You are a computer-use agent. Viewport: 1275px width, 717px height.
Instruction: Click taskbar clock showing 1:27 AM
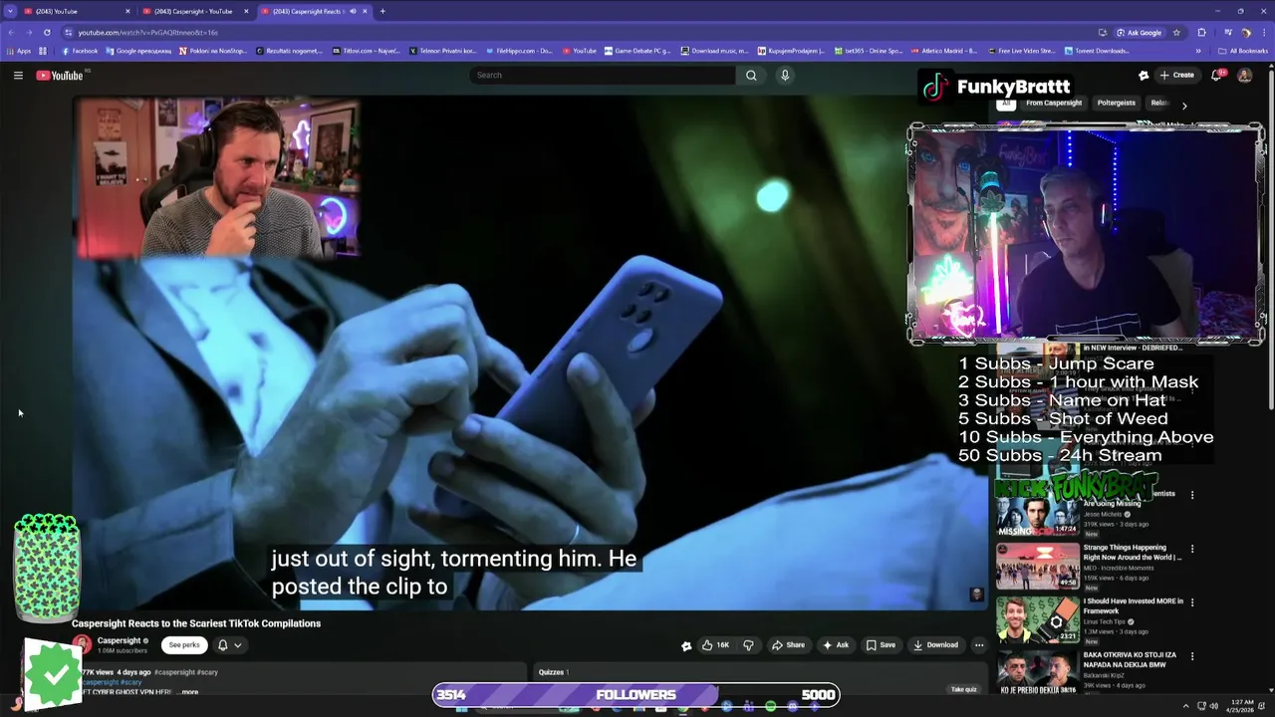pos(1240,707)
